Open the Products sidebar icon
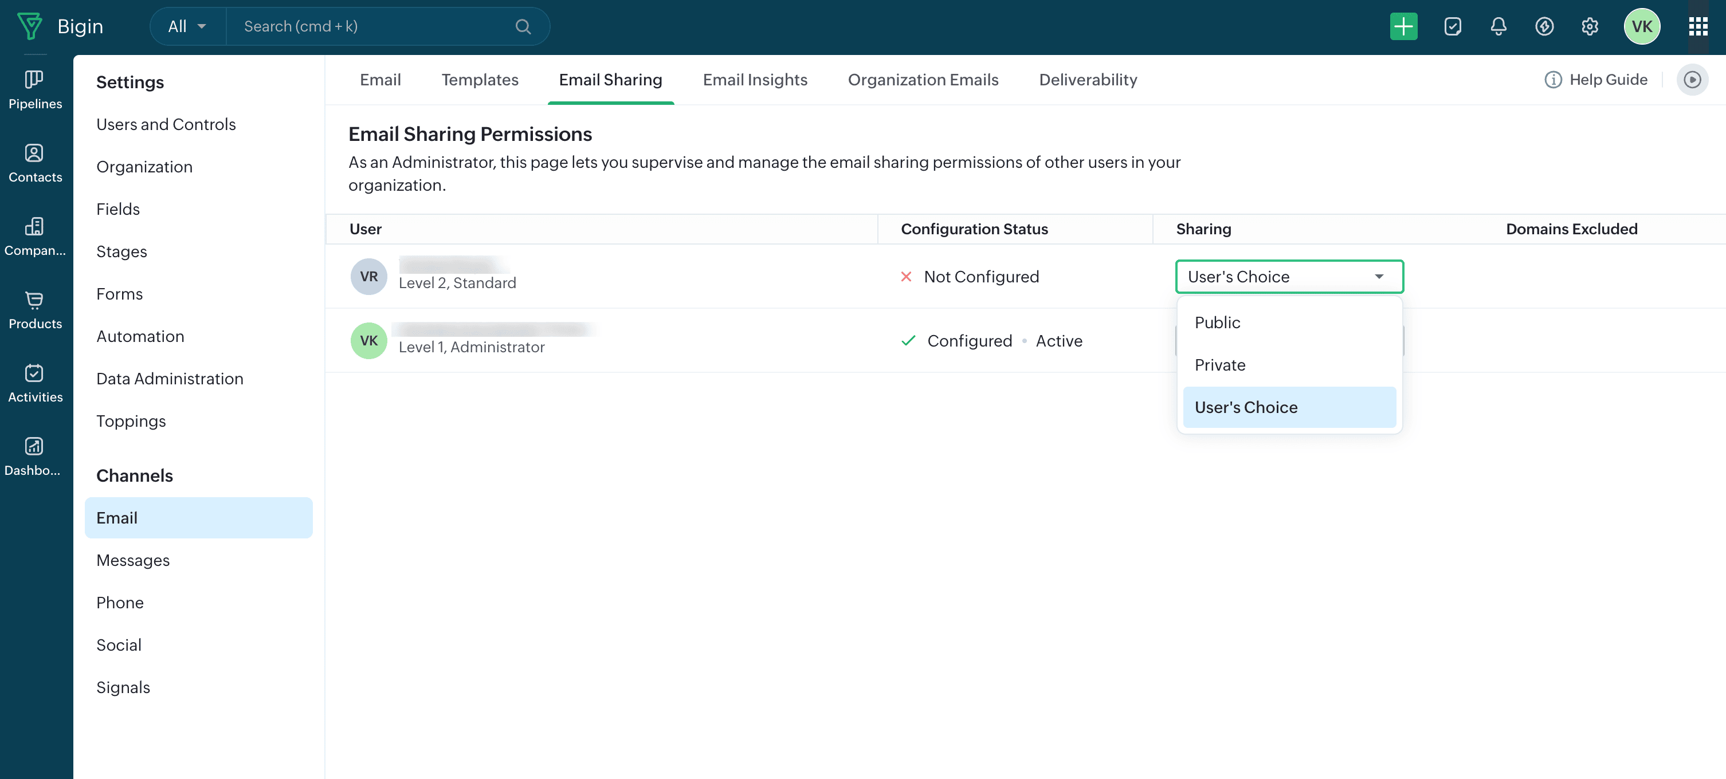The width and height of the screenshot is (1726, 779). click(34, 309)
